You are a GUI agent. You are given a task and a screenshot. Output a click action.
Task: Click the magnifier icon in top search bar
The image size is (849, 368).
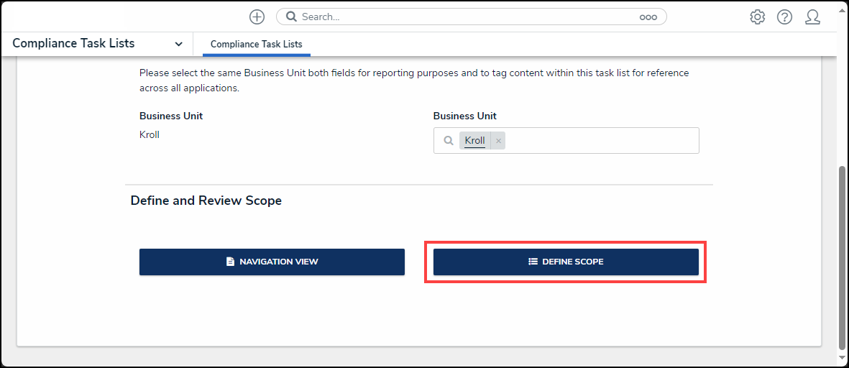(292, 17)
